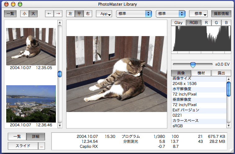
Task: Select the カラースペース row
Action: [199, 121]
